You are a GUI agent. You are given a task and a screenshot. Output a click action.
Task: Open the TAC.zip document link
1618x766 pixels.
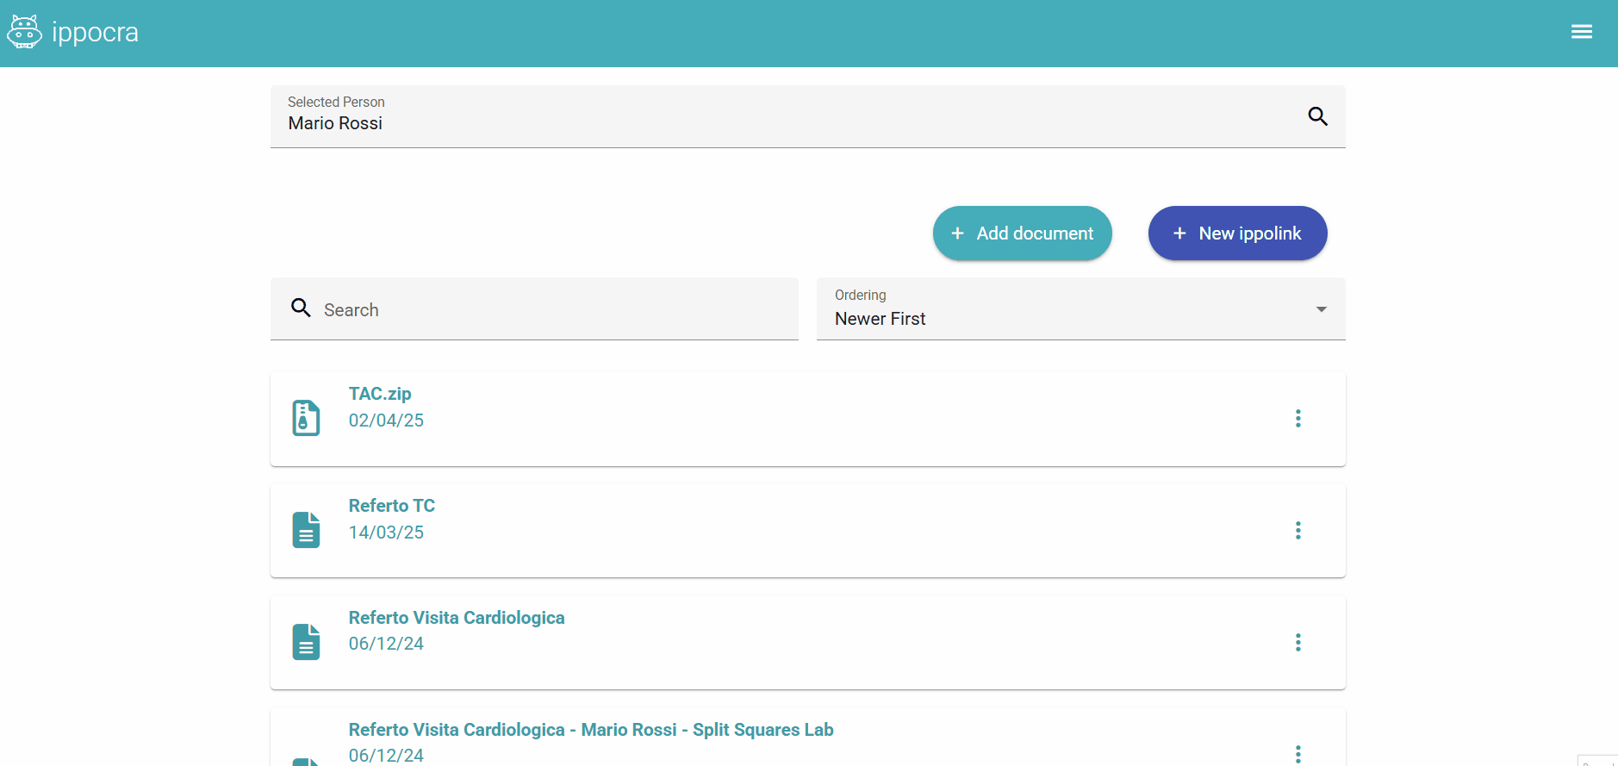[x=380, y=394]
